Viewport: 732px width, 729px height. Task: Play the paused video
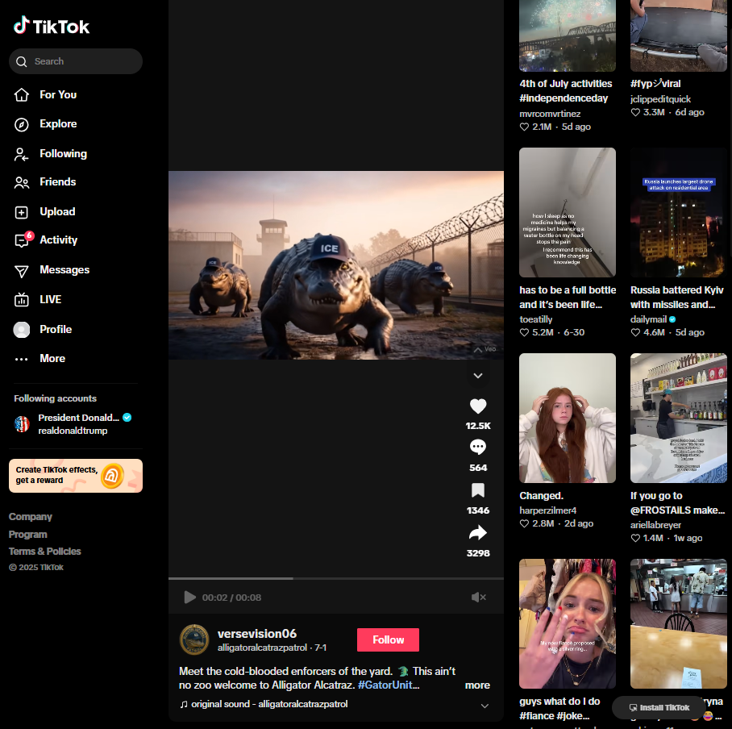[x=189, y=598]
